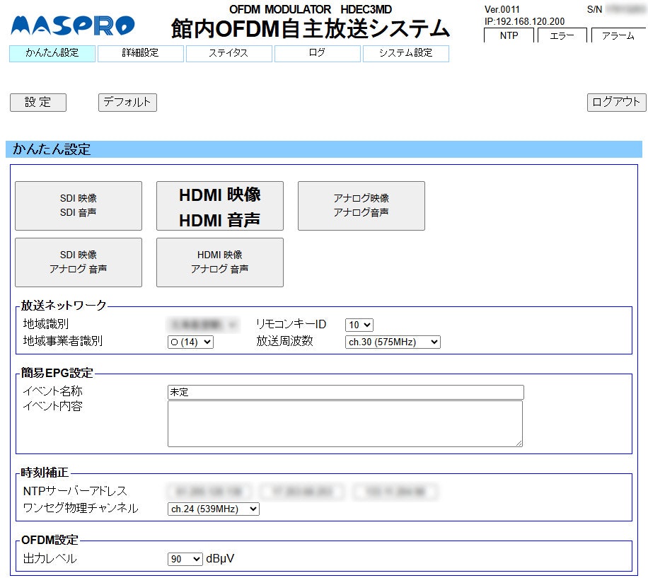Open the 出力レベル dropdown

point(185,559)
